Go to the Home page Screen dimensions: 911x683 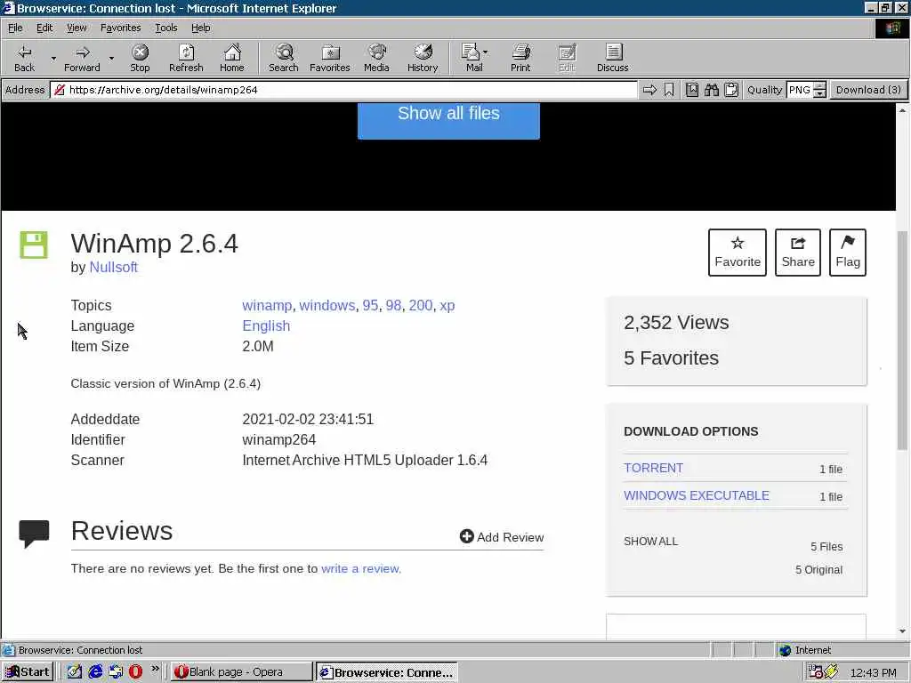point(232,58)
